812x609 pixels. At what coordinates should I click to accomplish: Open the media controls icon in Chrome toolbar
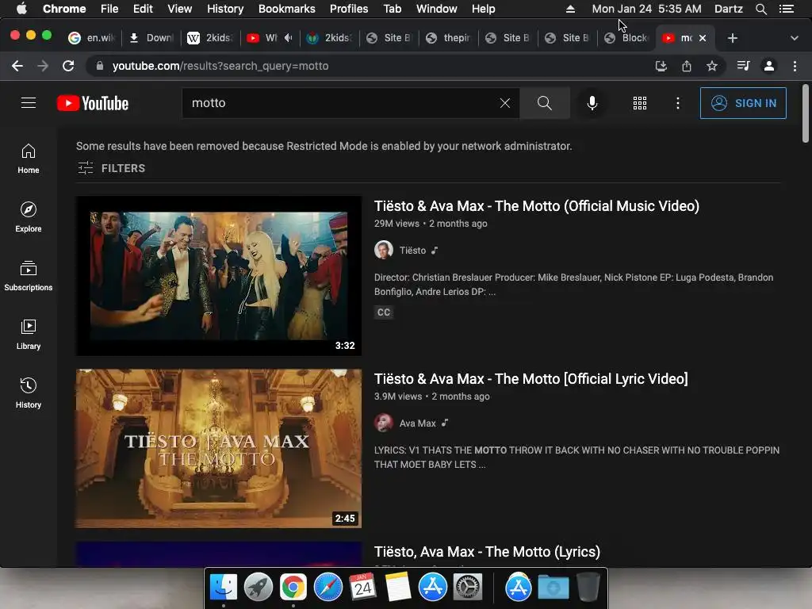[743, 66]
